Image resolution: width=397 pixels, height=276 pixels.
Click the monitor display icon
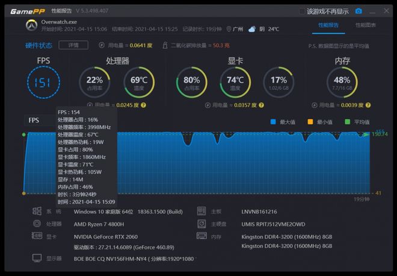[x=37, y=259]
